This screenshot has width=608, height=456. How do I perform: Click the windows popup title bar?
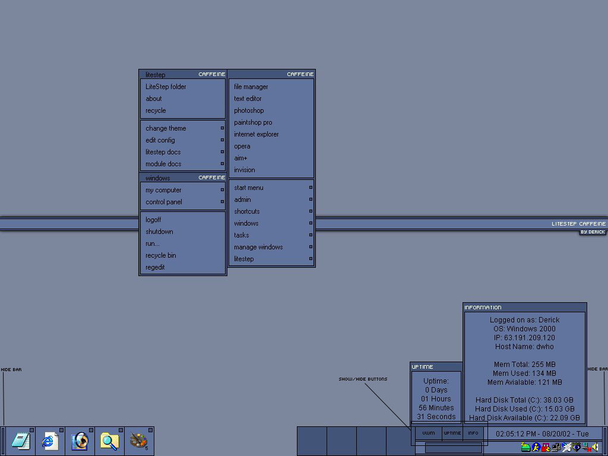183,178
